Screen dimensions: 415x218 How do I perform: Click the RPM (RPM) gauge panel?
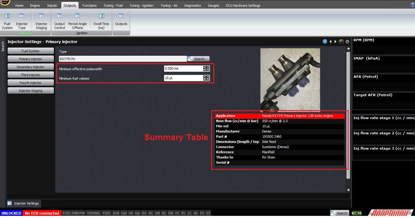point(383,45)
